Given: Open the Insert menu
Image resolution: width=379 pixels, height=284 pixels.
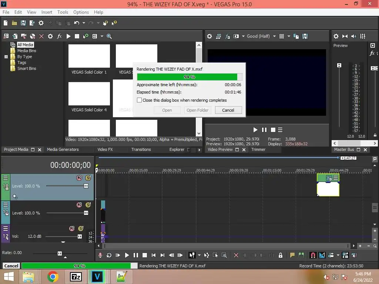Looking at the screenshot, I should (x=47, y=12).
